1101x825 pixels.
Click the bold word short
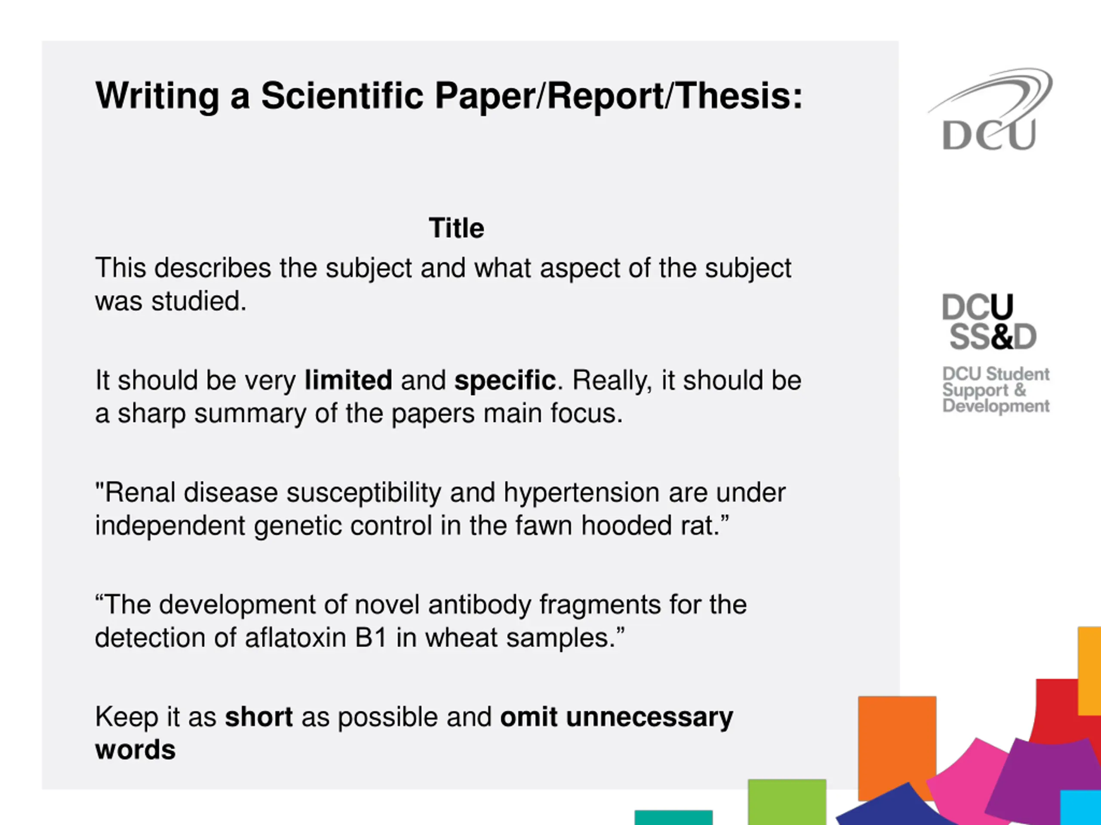pyautogui.click(x=259, y=717)
